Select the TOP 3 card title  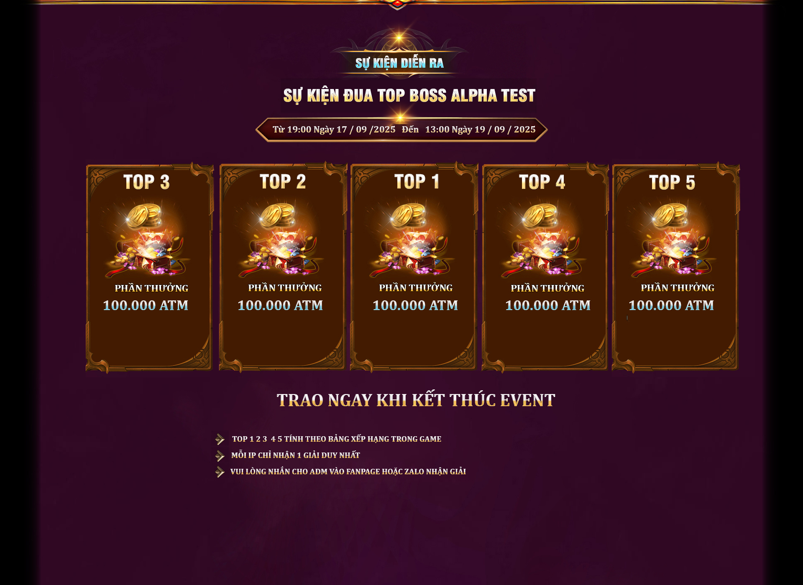[x=146, y=182]
